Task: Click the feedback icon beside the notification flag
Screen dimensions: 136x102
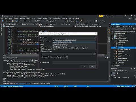Action: point(104,16)
